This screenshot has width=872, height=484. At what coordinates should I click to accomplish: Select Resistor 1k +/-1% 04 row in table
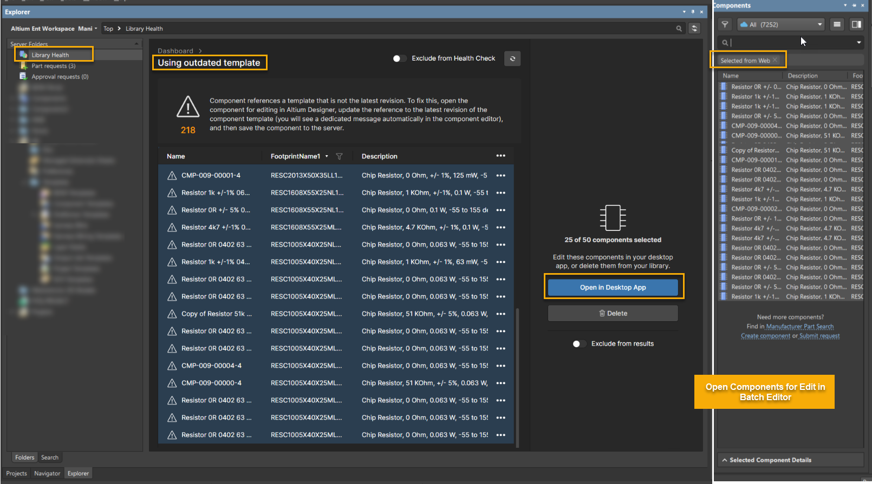pyautogui.click(x=336, y=262)
